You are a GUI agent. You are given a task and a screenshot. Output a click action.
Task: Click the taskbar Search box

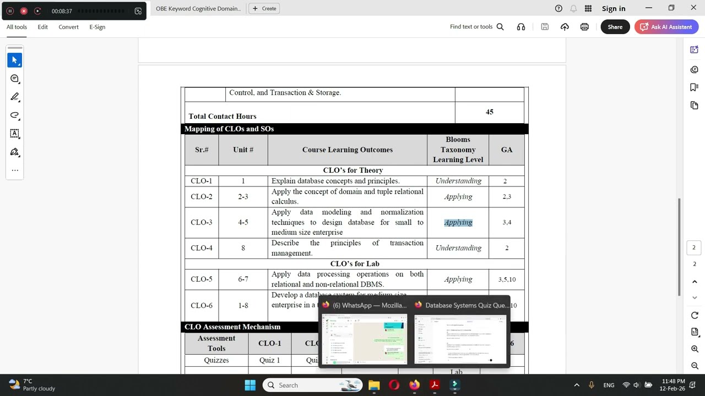tap(313, 385)
